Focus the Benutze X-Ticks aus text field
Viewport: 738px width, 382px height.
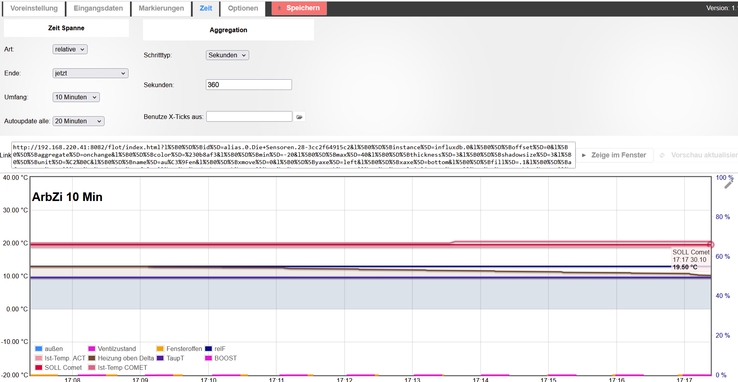[249, 117]
